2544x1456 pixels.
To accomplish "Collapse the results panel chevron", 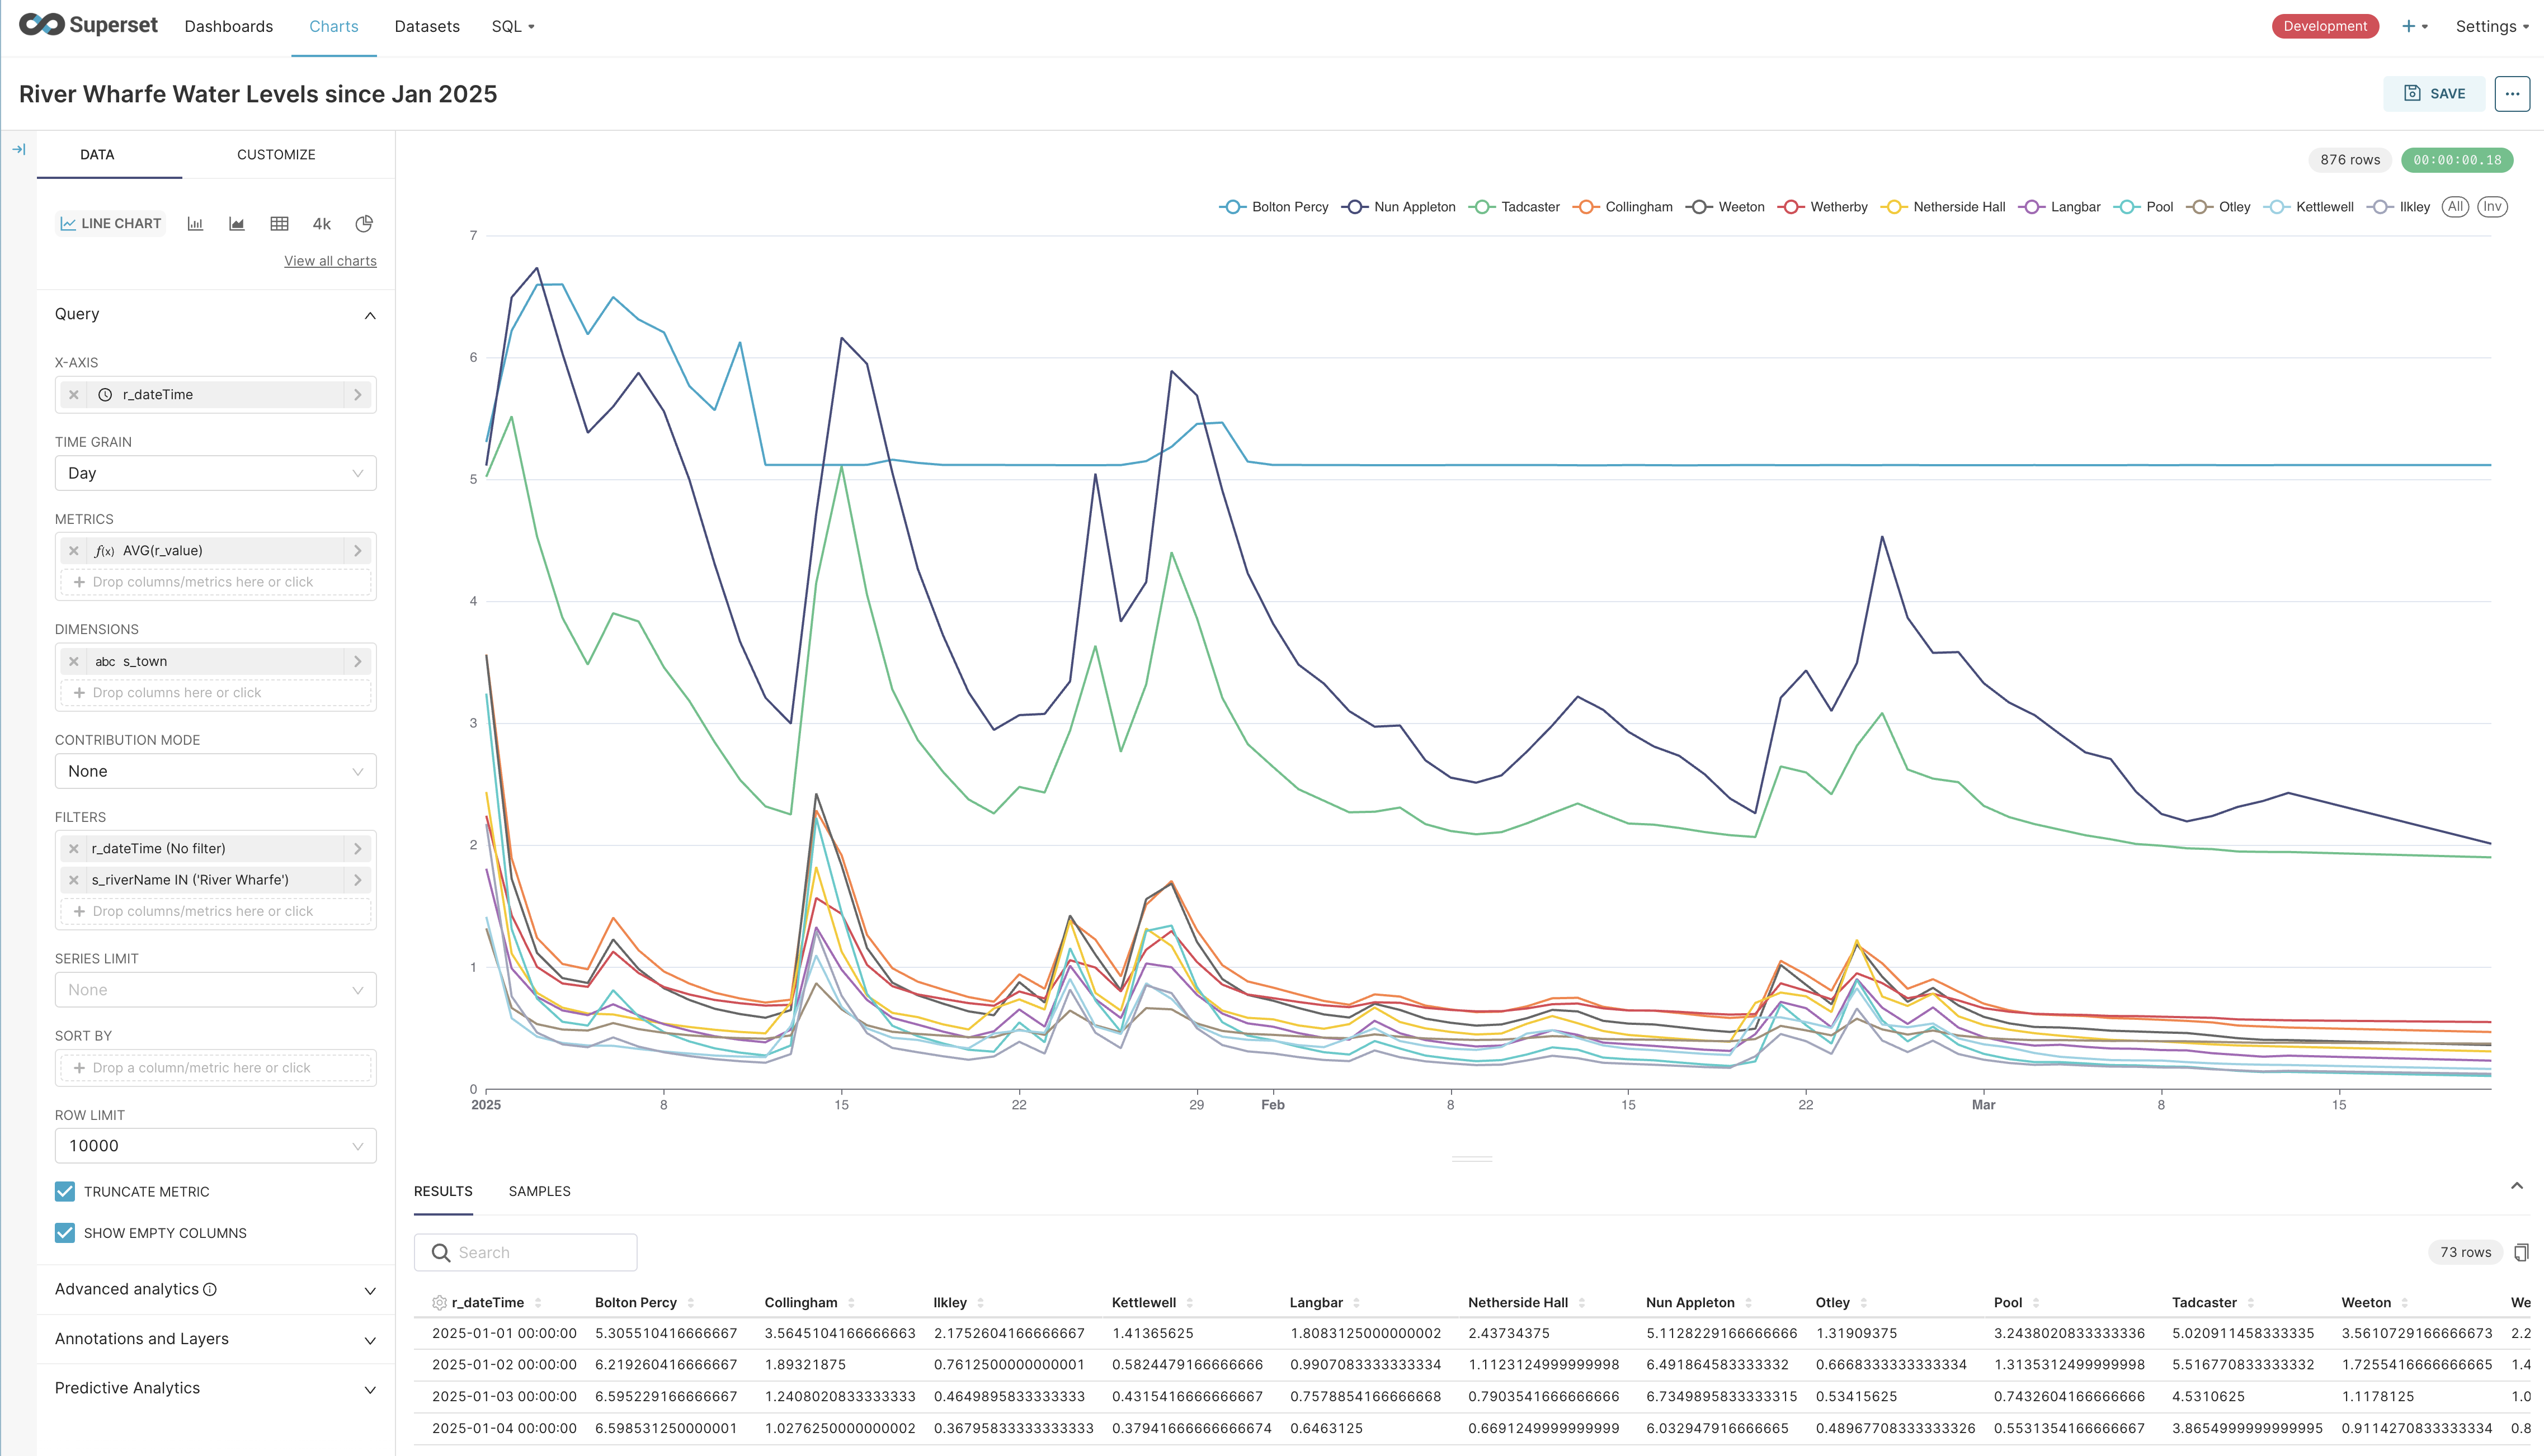I will pos(2517,1186).
